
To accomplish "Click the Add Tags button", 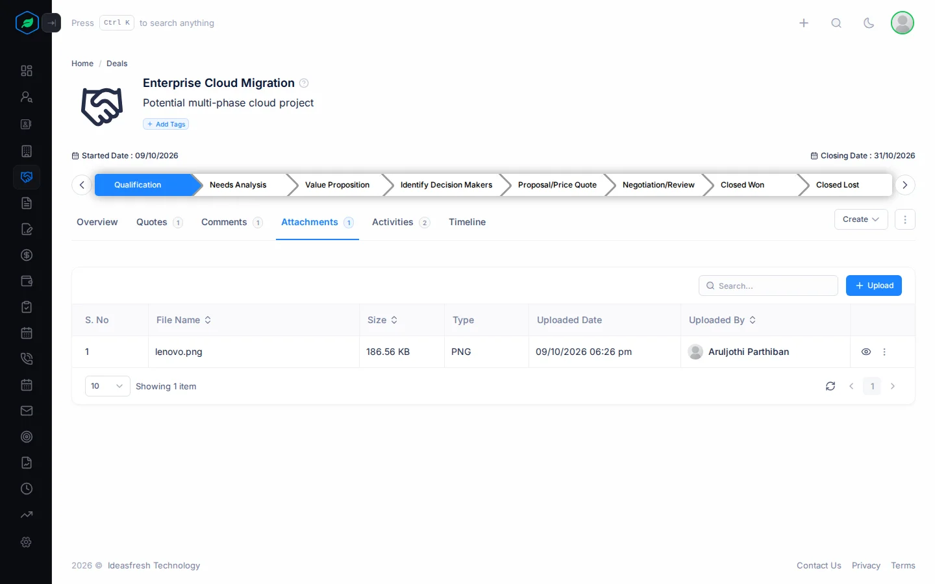I will (x=166, y=124).
